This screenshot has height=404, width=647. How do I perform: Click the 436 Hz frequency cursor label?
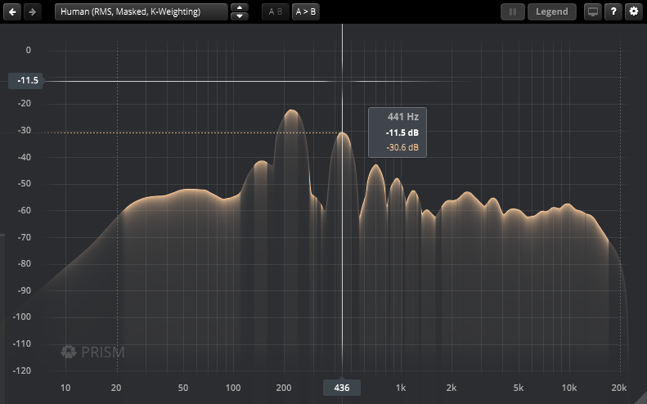[x=342, y=388]
